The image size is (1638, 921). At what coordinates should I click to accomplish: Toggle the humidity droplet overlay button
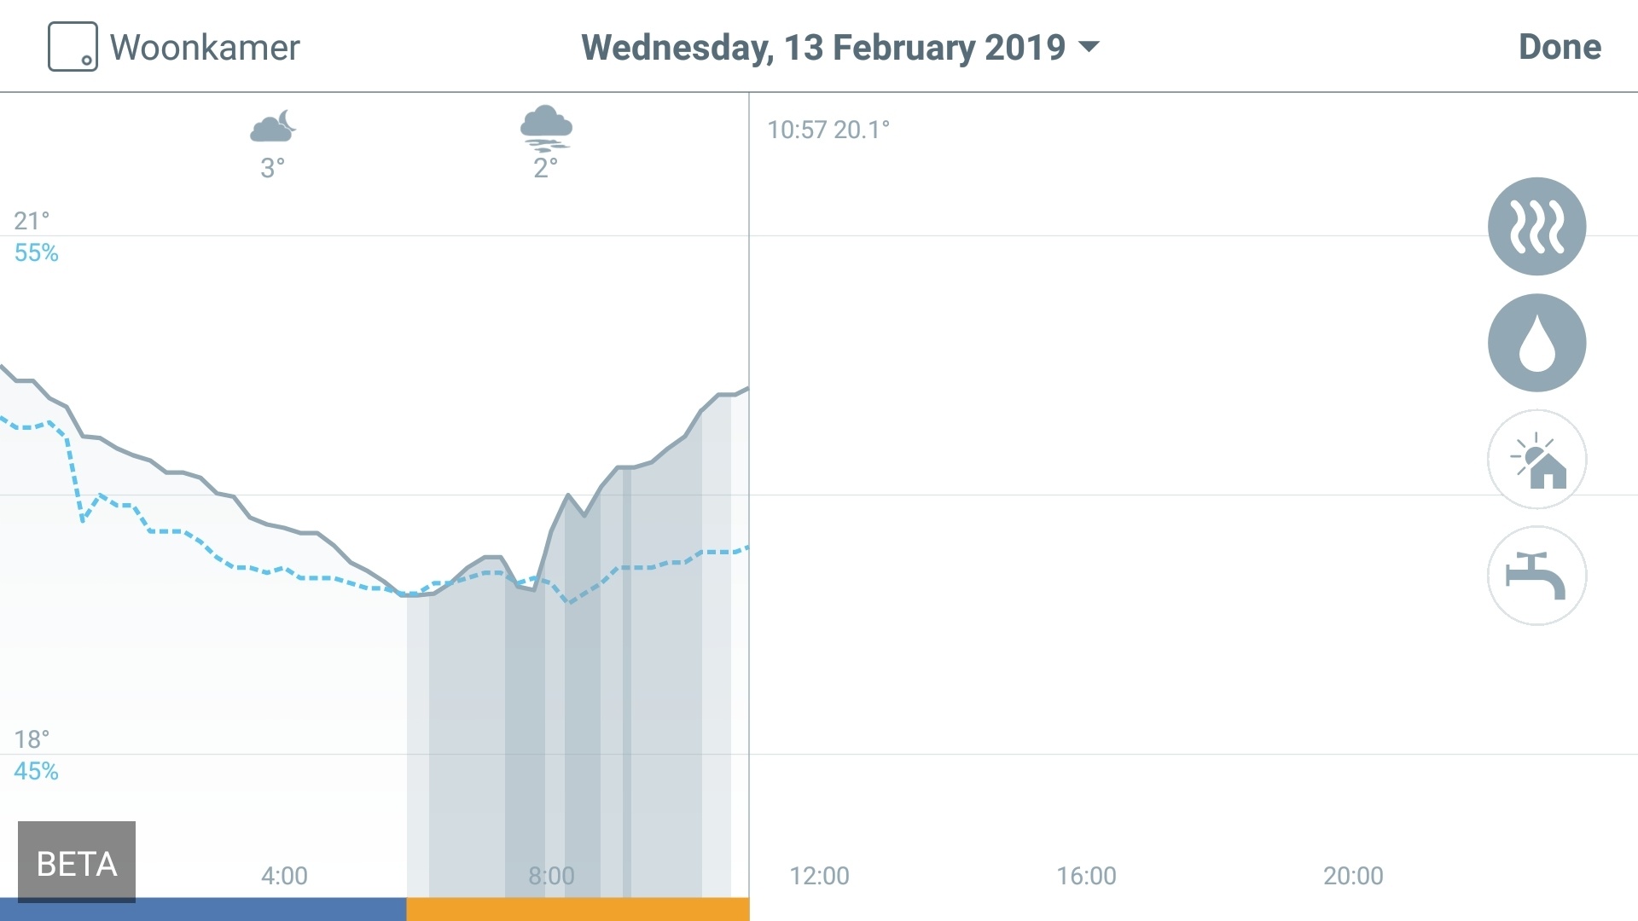pos(1536,343)
